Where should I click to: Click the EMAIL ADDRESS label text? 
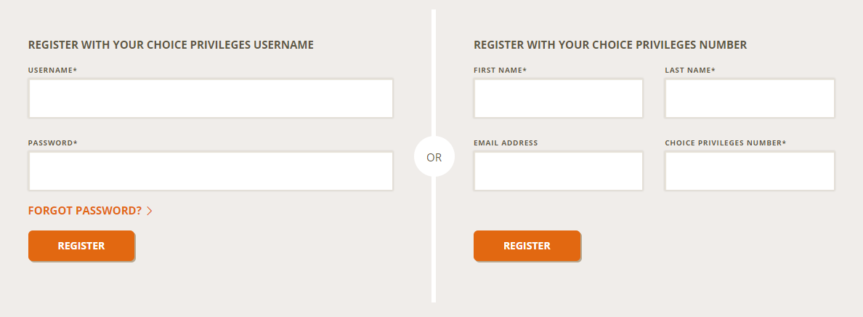coord(506,143)
